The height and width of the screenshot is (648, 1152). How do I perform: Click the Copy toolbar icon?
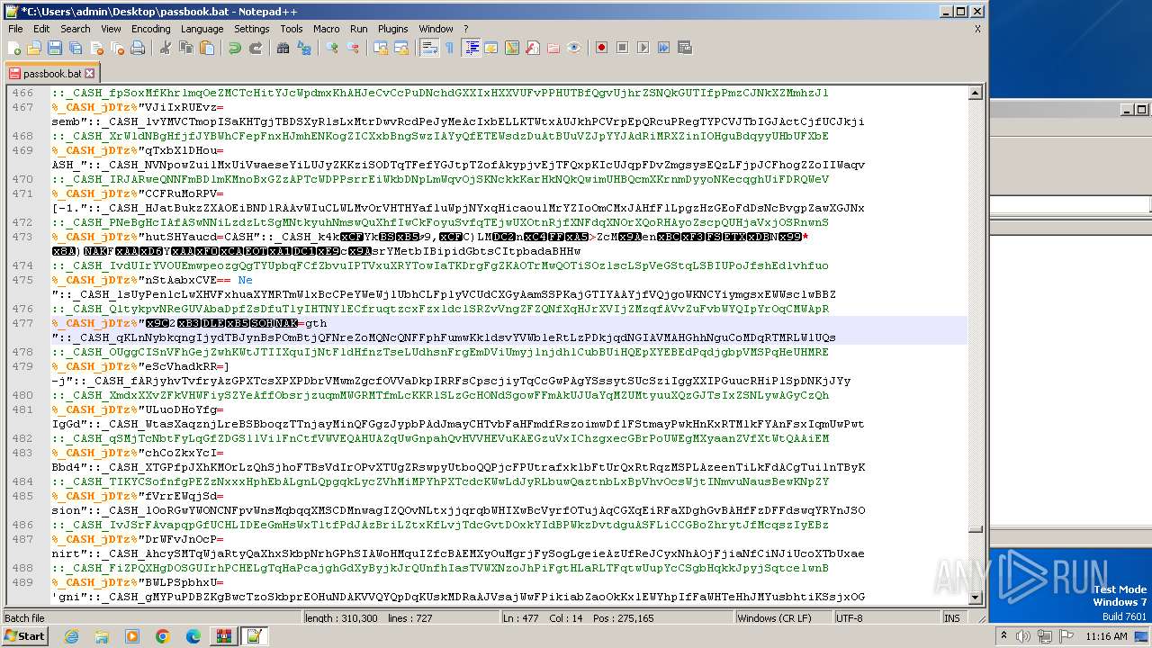(185, 48)
